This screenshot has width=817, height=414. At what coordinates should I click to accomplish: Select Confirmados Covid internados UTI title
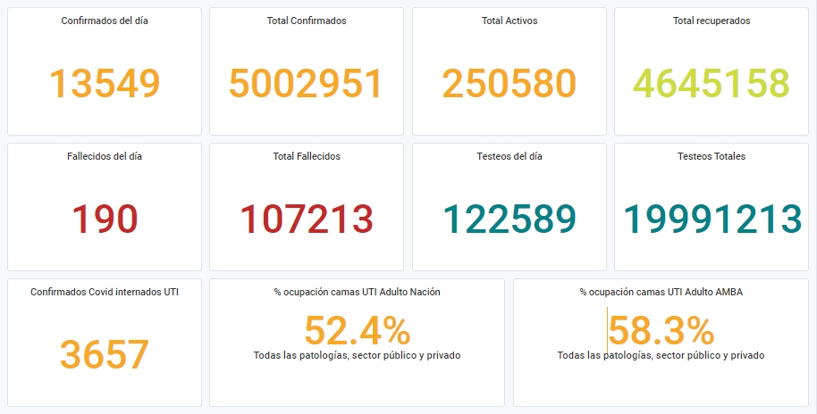point(105,292)
